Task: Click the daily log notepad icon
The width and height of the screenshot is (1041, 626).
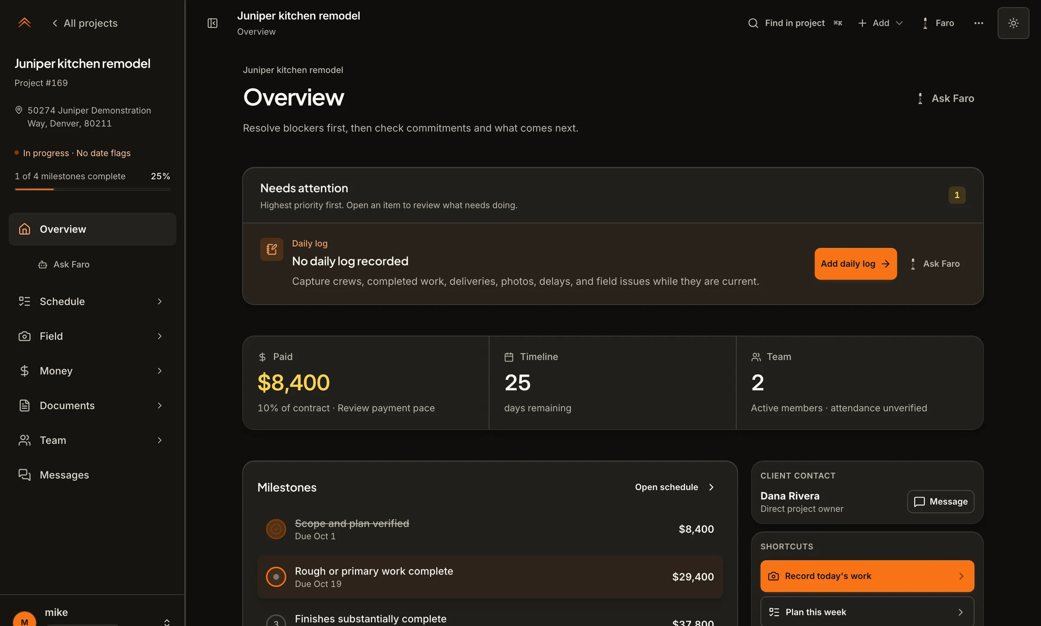Action: coord(272,249)
